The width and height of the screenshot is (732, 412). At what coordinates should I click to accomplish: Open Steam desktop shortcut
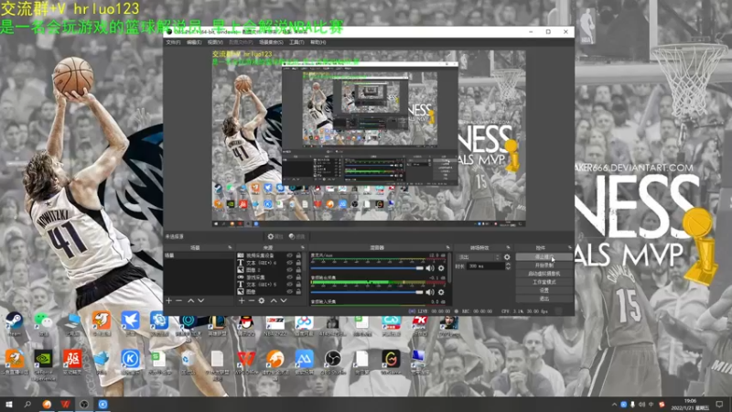pos(14,323)
